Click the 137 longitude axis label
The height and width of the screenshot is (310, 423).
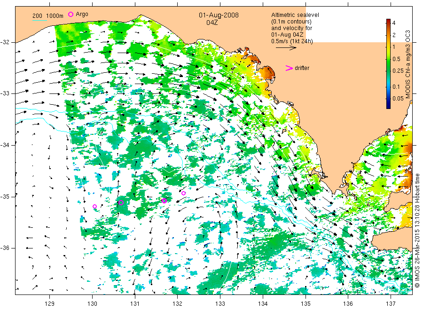391,304
